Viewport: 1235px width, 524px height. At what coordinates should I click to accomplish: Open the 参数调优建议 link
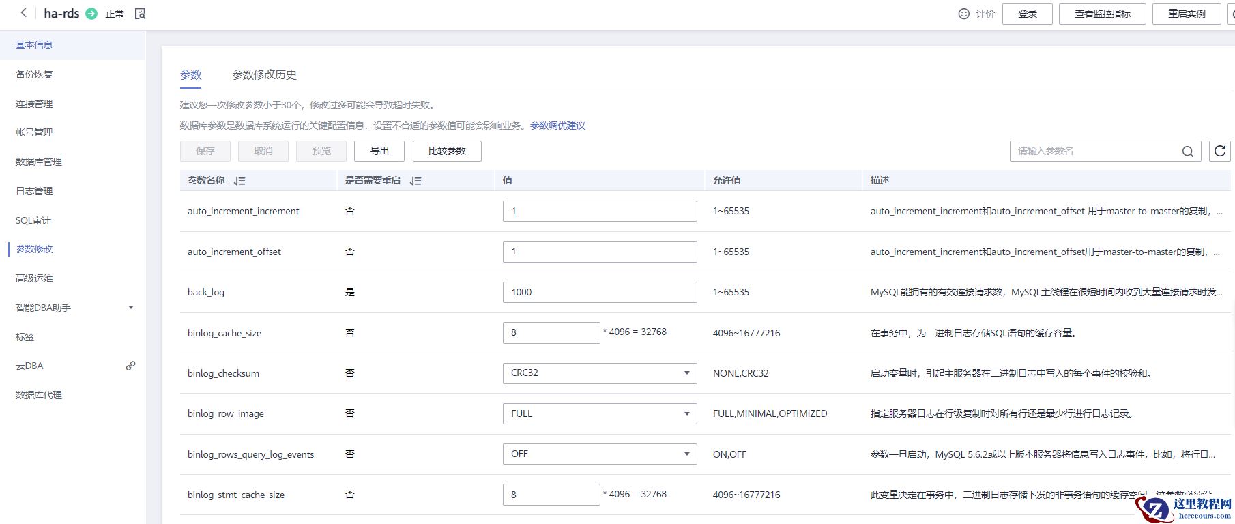tap(557, 126)
